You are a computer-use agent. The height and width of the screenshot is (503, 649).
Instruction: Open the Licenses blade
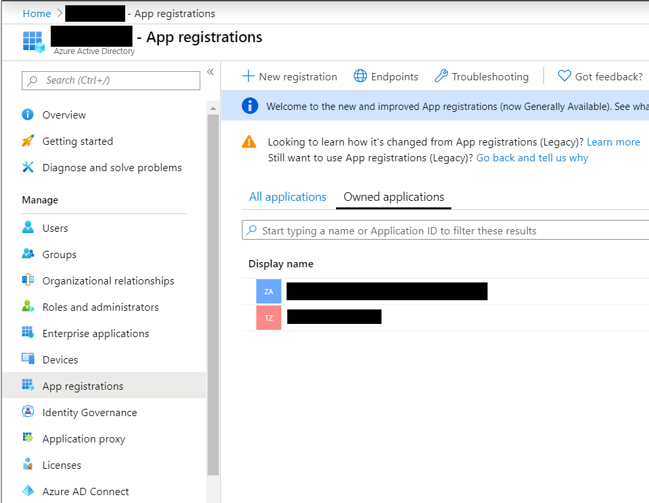[x=60, y=465]
